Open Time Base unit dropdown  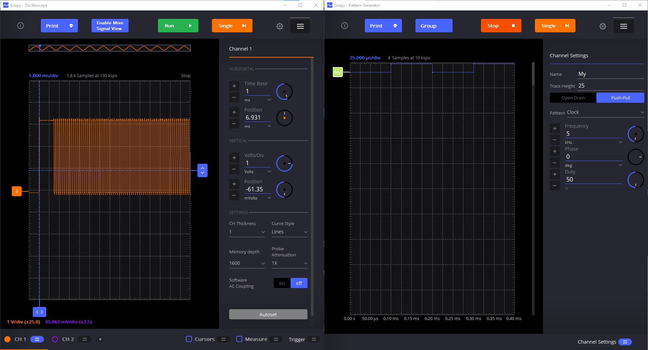coord(258,100)
